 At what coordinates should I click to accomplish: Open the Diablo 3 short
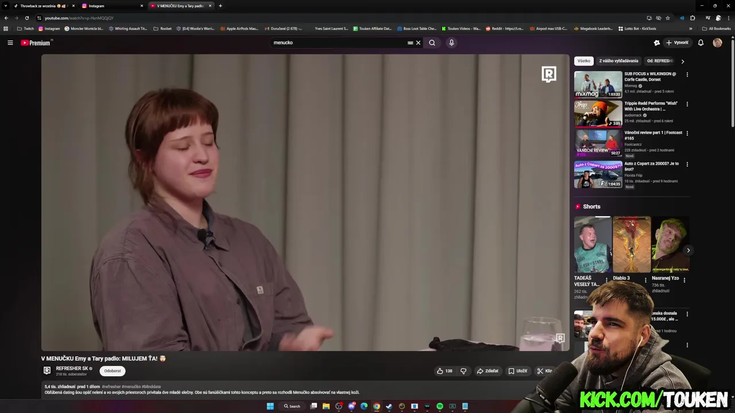click(632, 244)
